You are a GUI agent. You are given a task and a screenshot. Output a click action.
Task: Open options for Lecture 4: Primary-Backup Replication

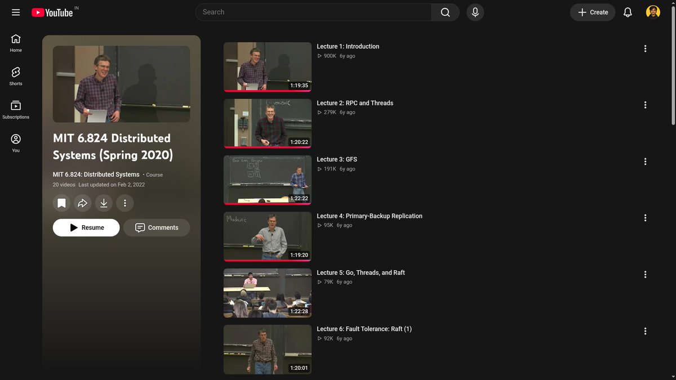click(645, 218)
